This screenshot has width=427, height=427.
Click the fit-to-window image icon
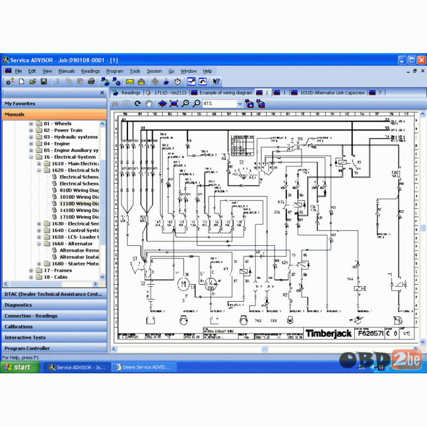(174, 103)
